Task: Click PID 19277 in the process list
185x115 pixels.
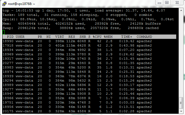Action: point(8,89)
